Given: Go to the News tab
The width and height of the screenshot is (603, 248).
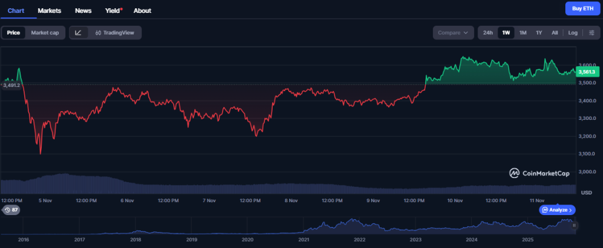Looking at the screenshot, I should [x=83, y=11].
